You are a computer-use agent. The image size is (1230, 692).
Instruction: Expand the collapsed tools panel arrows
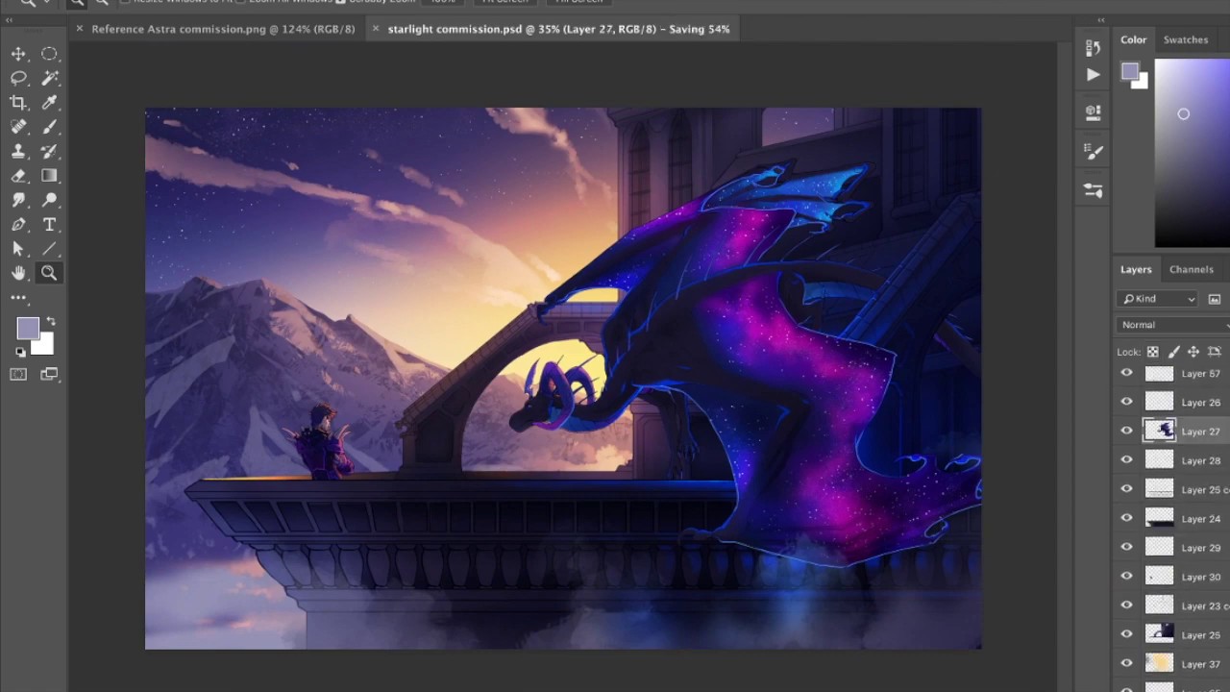pos(8,20)
